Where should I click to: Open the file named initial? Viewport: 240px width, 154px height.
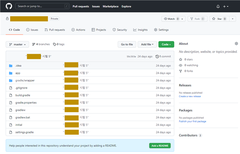coord(19,125)
